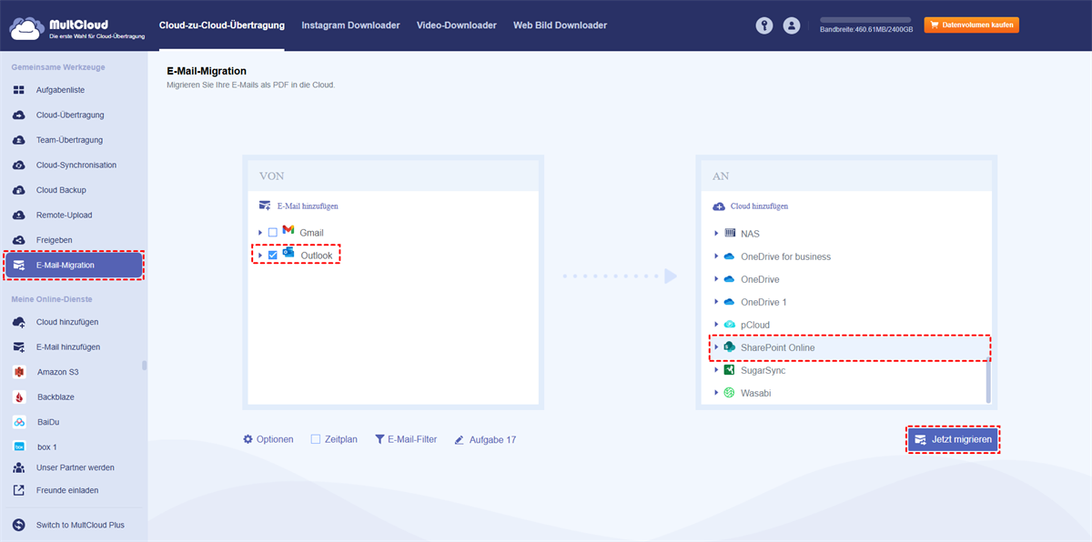Click the NAS icon in target list
Viewport: 1092px width, 542px height.
729,234
